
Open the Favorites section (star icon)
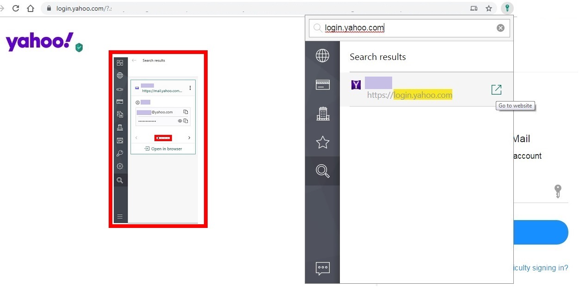click(x=322, y=142)
